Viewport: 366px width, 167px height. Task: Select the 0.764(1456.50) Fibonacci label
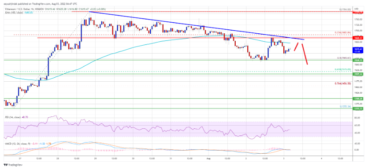pyautogui.click(x=343, y=83)
